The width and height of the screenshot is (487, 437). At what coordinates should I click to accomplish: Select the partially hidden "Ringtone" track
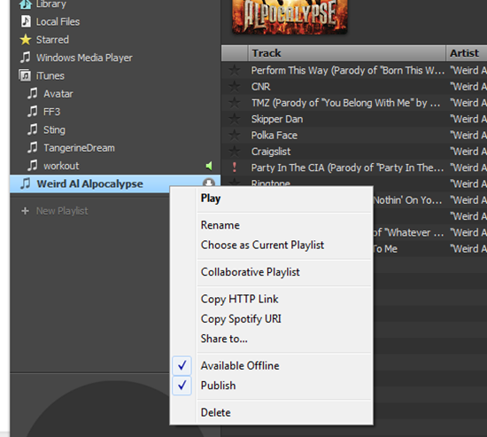(271, 183)
